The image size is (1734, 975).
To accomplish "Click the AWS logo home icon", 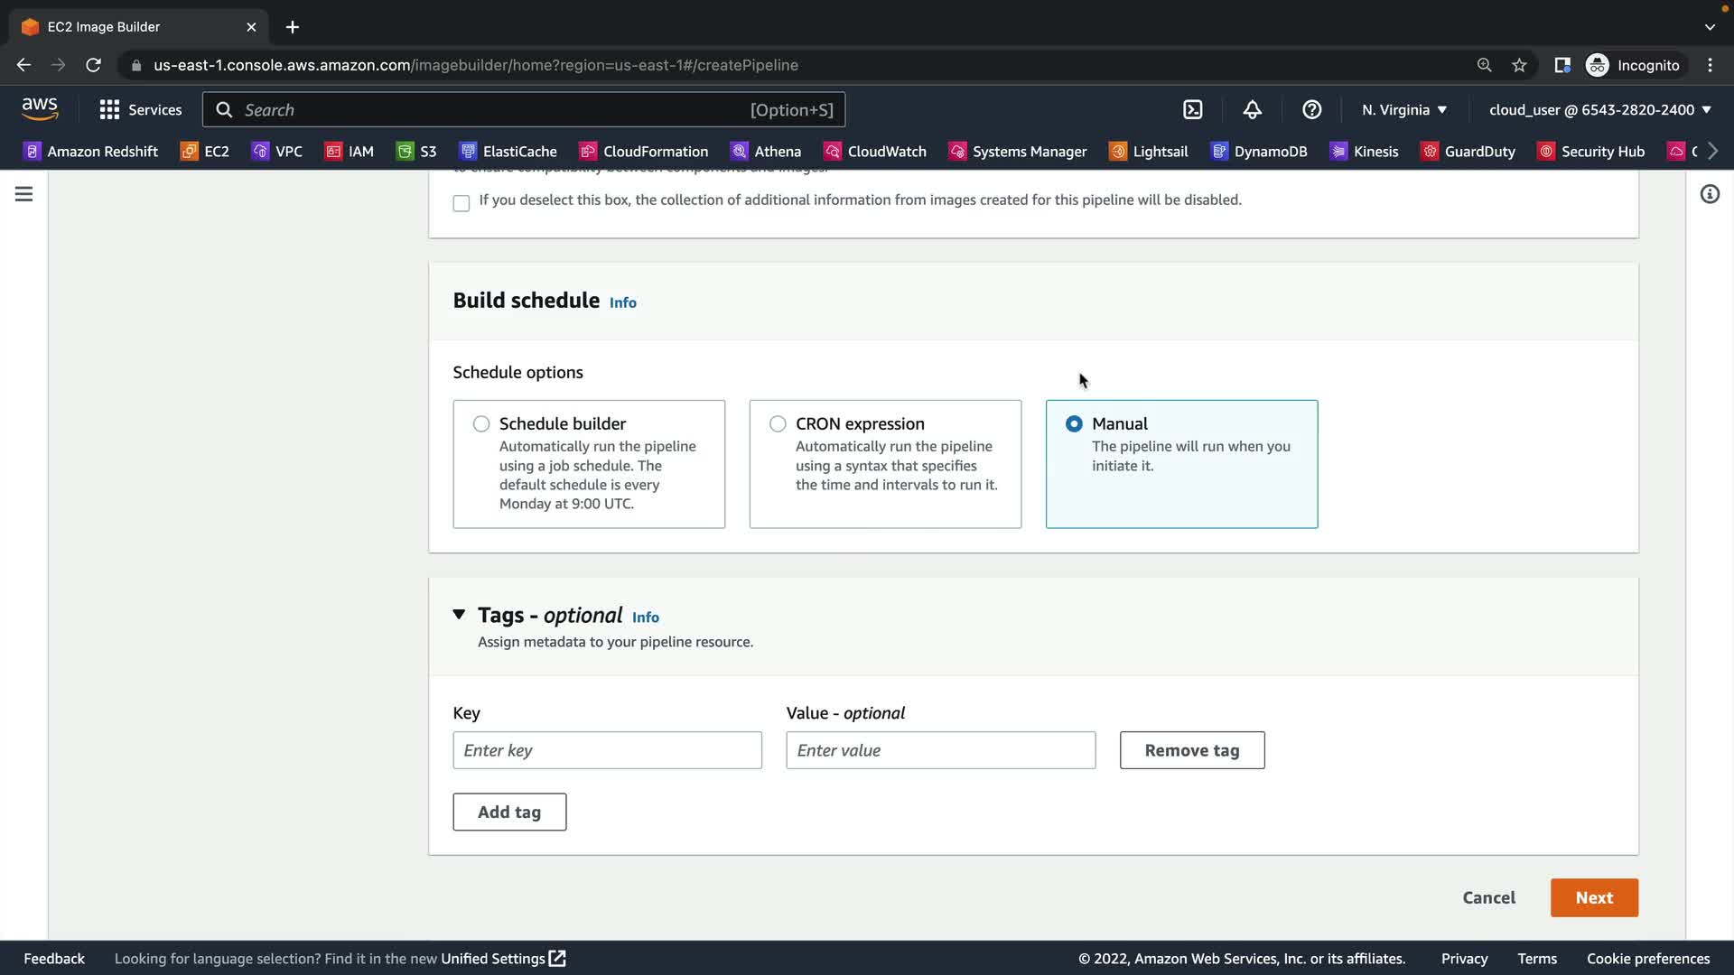I will [40, 109].
